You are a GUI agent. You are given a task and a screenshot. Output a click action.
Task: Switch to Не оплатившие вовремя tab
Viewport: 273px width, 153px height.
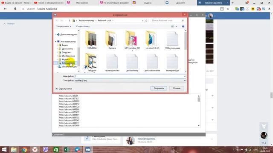(x=115, y=3)
